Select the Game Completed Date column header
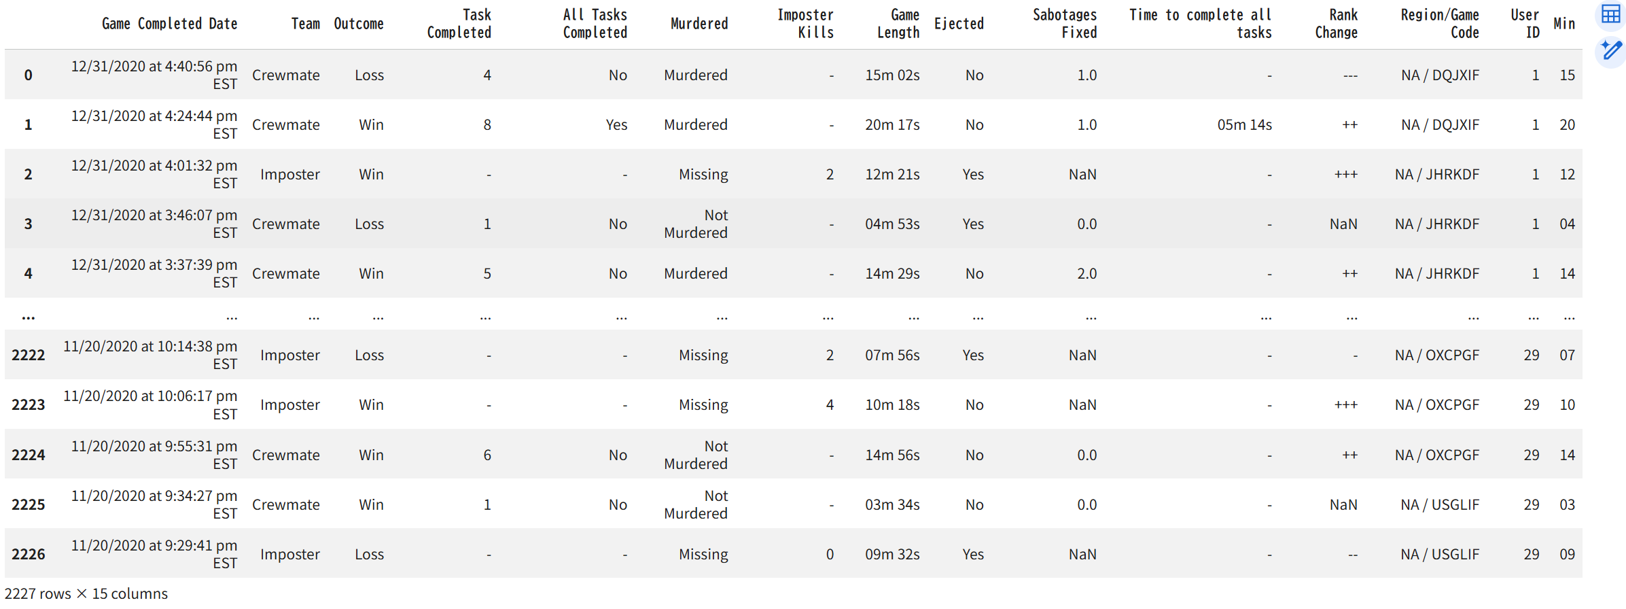Image resolution: width=1626 pixels, height=609 pixels. pos(170,24)
